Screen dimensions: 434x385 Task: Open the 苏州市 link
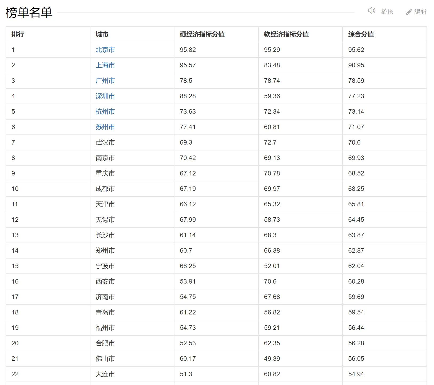tap(105, 127)
